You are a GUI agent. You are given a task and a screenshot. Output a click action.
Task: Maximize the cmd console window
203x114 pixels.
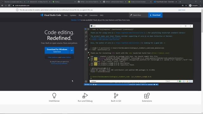point(186,26)
